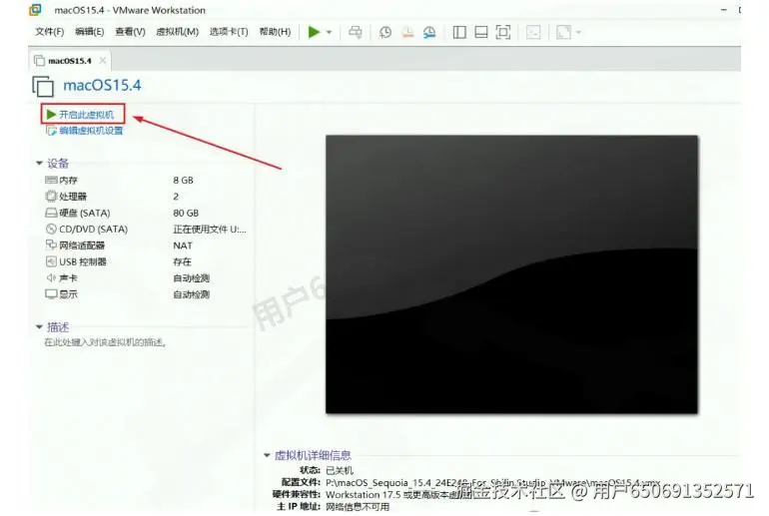
Task: Click the send Ctrl+Alt+Del toolbar icon
Action: tap(356, 32)
